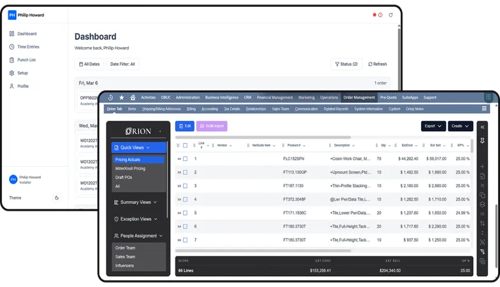The image size is (500, 287).
Task: Switch to the Orion Notes subtab
Action: point(415,109)
